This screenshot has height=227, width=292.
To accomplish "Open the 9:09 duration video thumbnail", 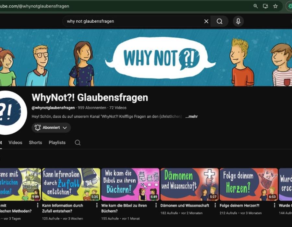I will 20,185.
